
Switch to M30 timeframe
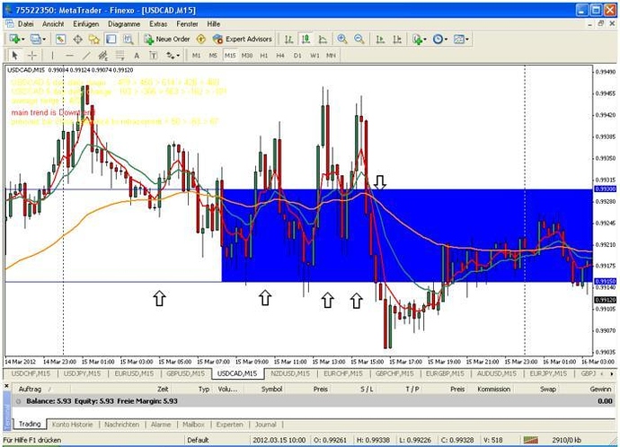(247, 56)
